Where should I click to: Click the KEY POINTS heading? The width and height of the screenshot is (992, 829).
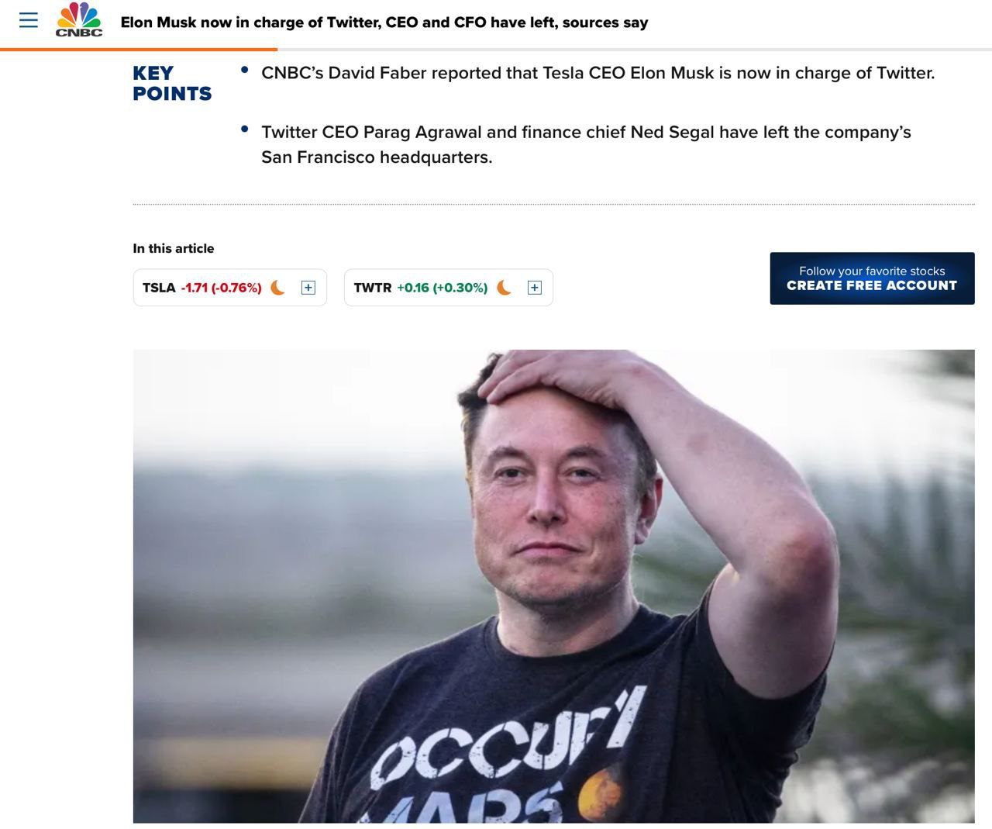click(172, 83)
